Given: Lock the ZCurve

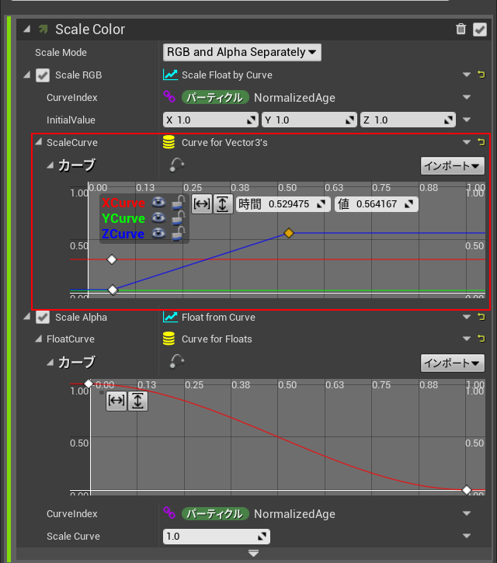Looking at the screenshot, I should (178, 234).
